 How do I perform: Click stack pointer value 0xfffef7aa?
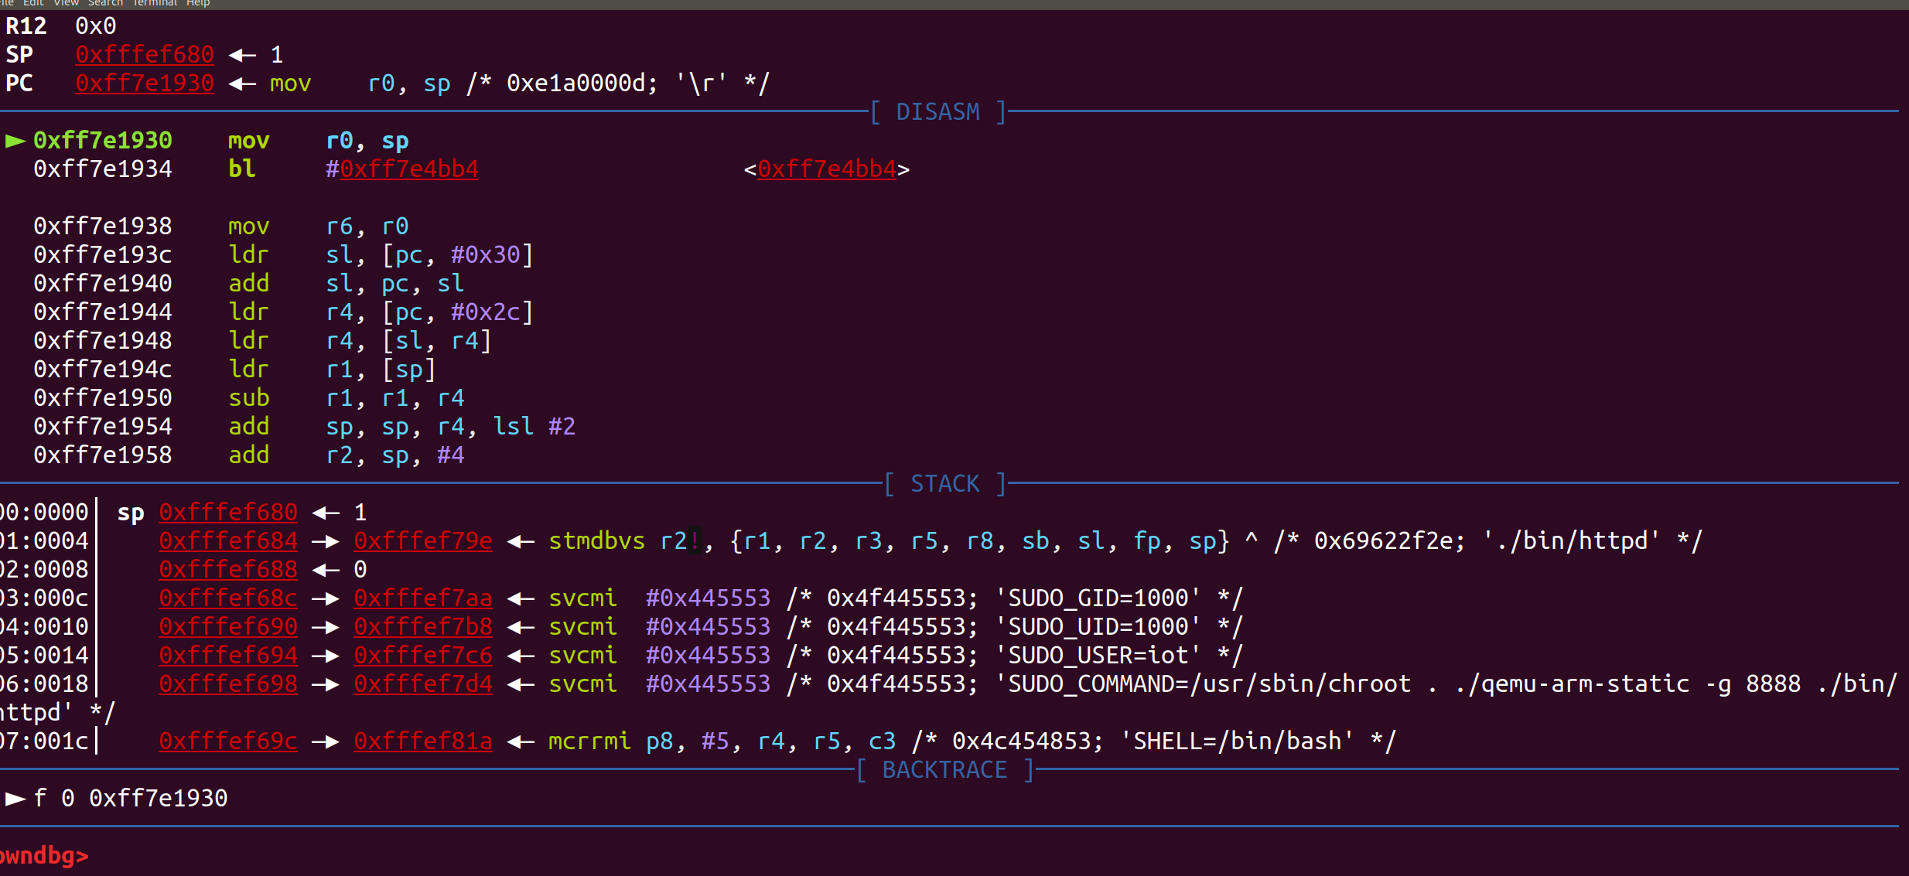point(423,598)
